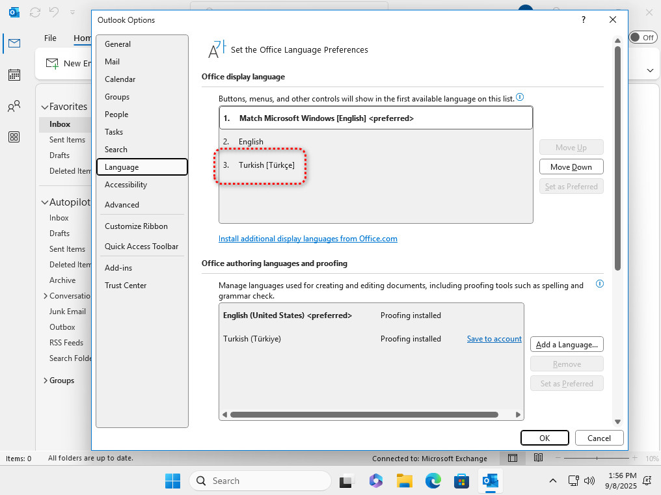Open the Mail view in left rail

tap(14, 44)
